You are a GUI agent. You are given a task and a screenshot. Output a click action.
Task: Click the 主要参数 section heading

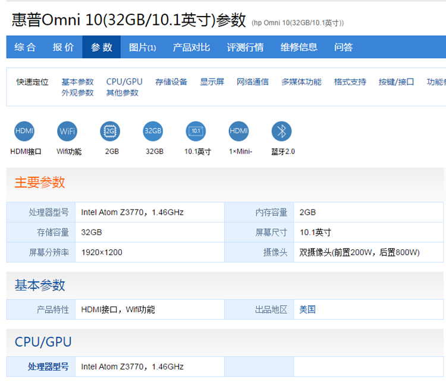tap(40, 182)
